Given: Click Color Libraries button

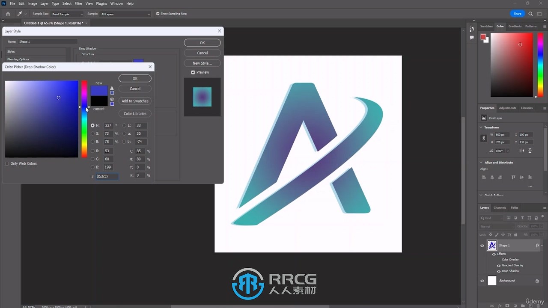Looking at the screenshot, I should click(135, 114).
